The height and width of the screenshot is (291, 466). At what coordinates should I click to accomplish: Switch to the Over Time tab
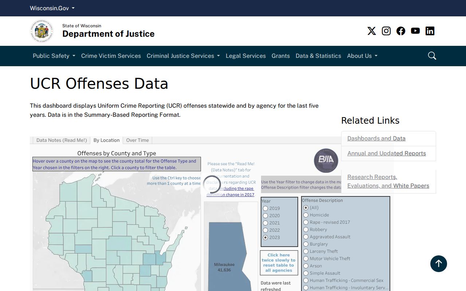(x=138, y=140)
